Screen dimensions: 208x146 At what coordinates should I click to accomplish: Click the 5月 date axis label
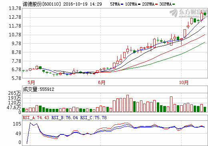(31, 82)
